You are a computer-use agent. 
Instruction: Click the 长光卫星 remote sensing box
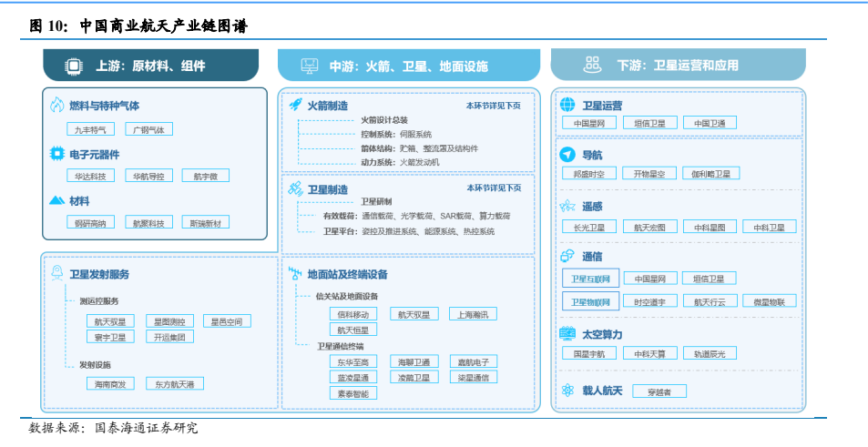pos(589,227)
